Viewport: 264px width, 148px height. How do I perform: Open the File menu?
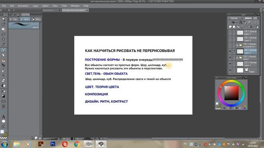pos(4,6)
